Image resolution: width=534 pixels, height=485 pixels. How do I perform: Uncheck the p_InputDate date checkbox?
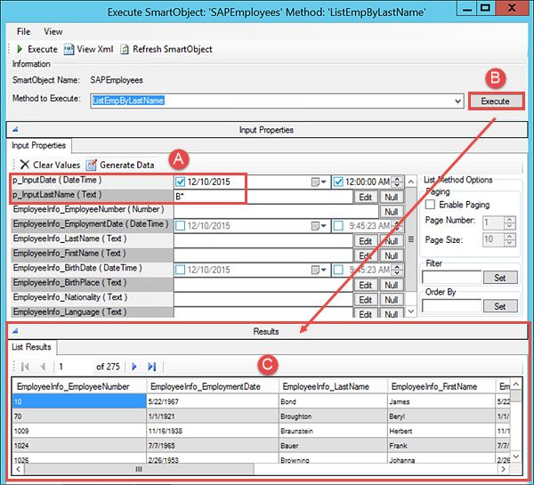pos(181,182)
